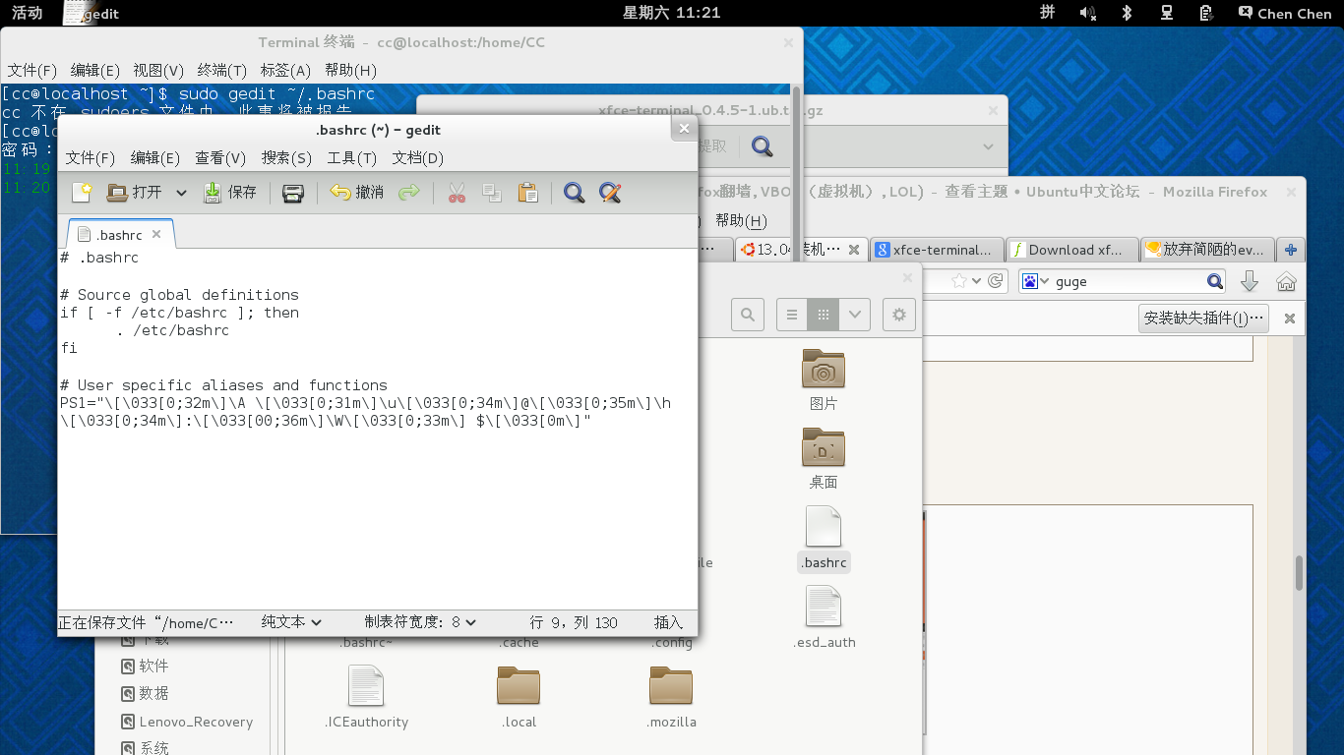Open the 拼 input method indicator

(x=1048, y=13)
